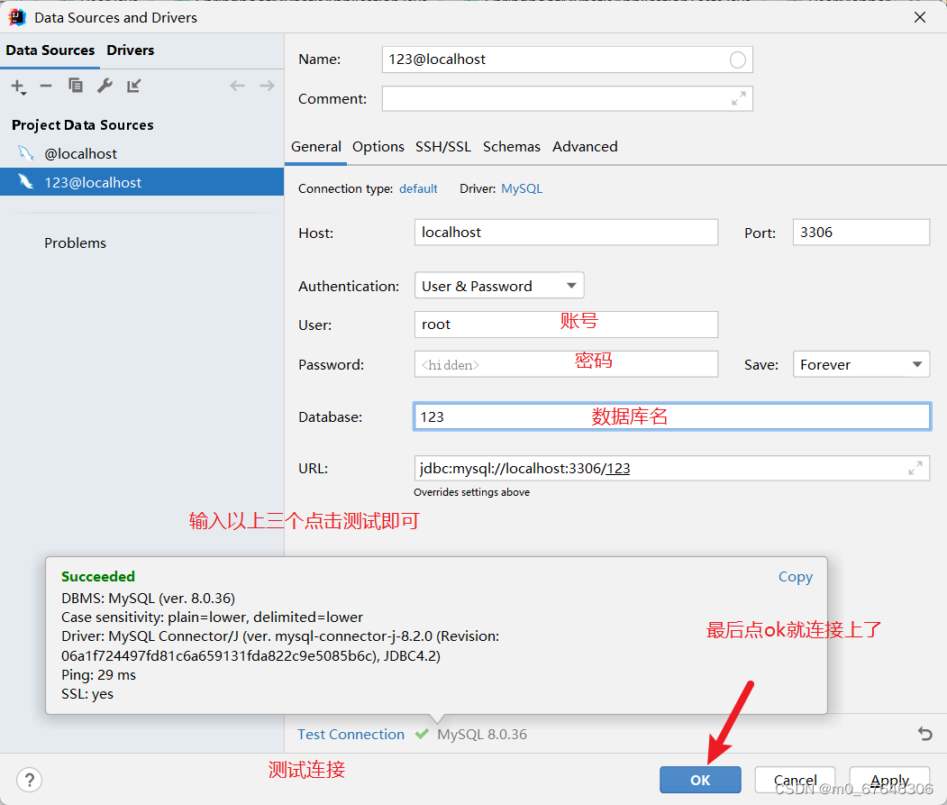Focus the Comment input field

(x=567, y=98)
